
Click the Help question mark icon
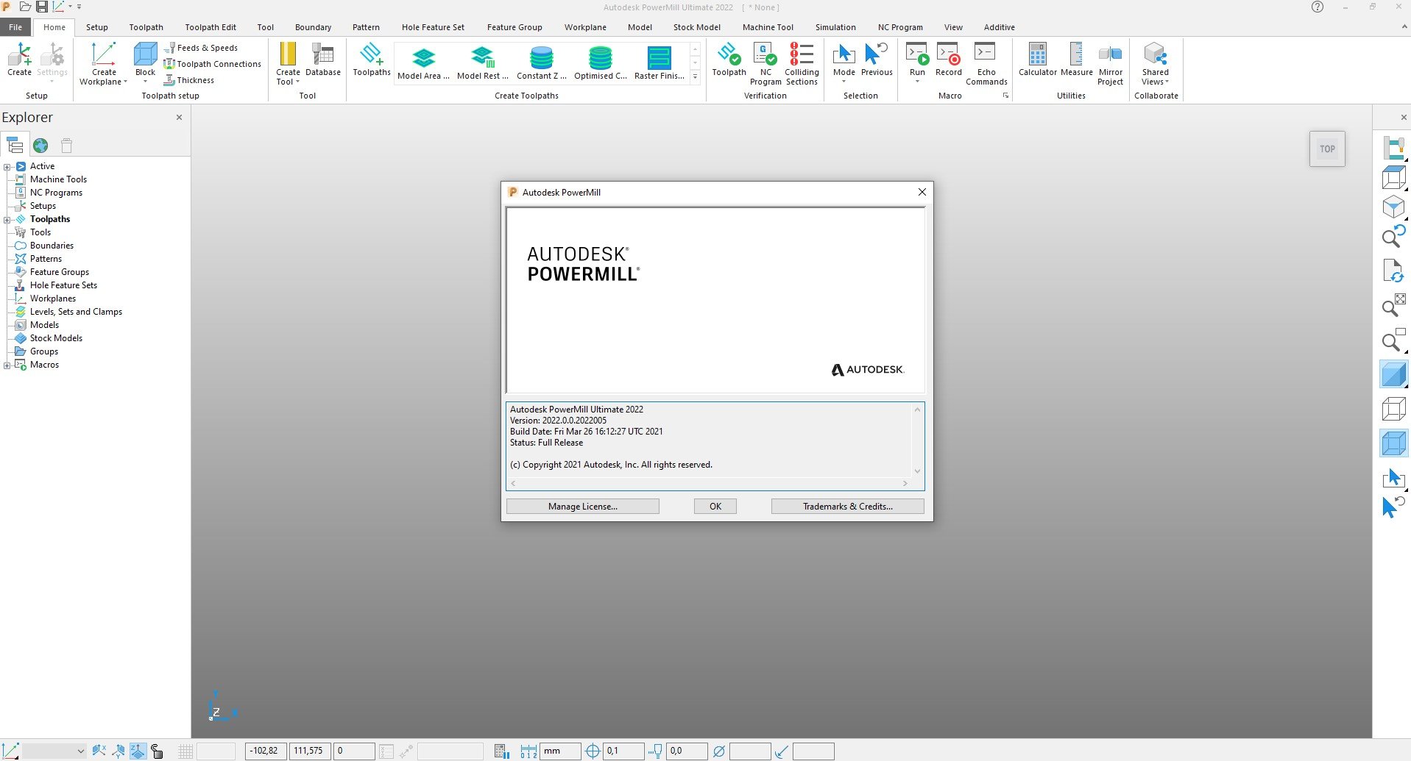(x=1318, y=7)
